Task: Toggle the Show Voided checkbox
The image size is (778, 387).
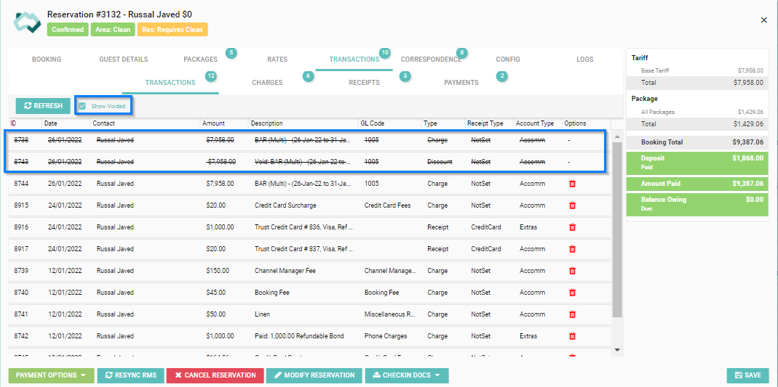Action: pos(82,106)
